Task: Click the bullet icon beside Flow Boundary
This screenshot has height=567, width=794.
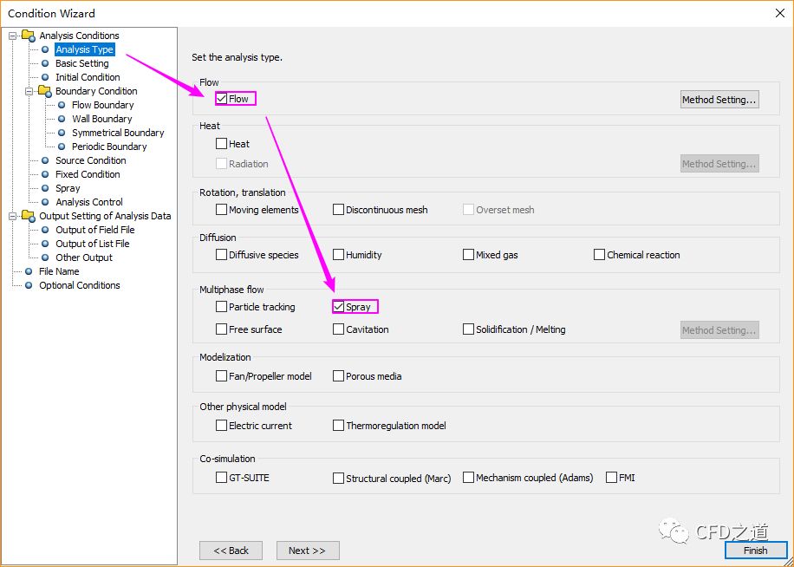Action: coord(62,105)
